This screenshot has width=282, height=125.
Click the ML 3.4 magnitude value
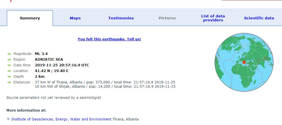pos(41,54)
